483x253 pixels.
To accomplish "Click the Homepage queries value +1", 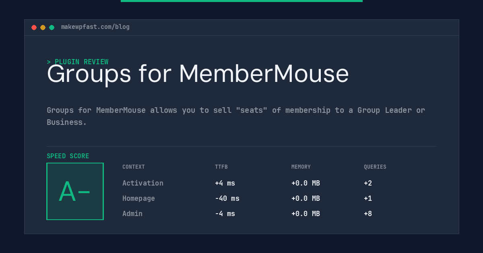I will (368, 198).
